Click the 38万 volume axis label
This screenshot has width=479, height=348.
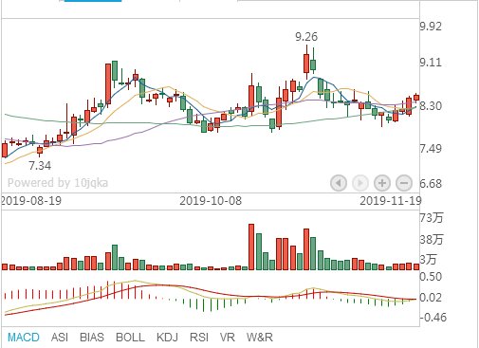432,240
